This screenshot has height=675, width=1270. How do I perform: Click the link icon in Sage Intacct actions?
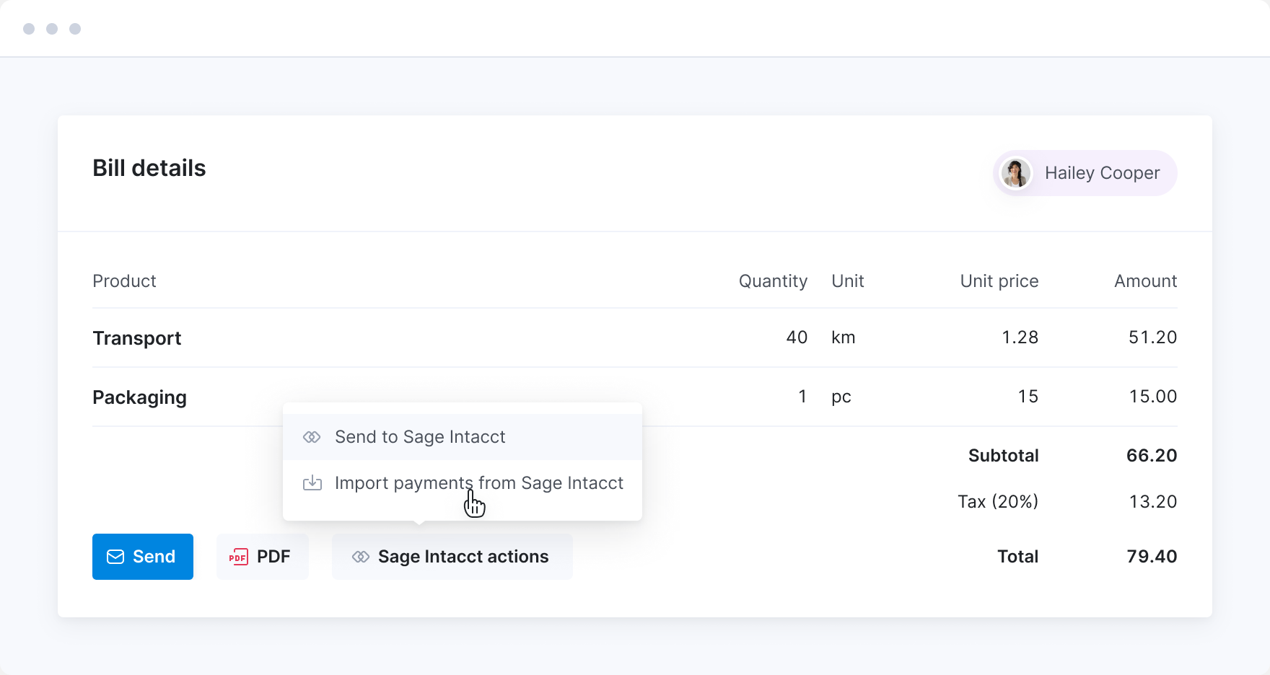(x=361, y=557)
